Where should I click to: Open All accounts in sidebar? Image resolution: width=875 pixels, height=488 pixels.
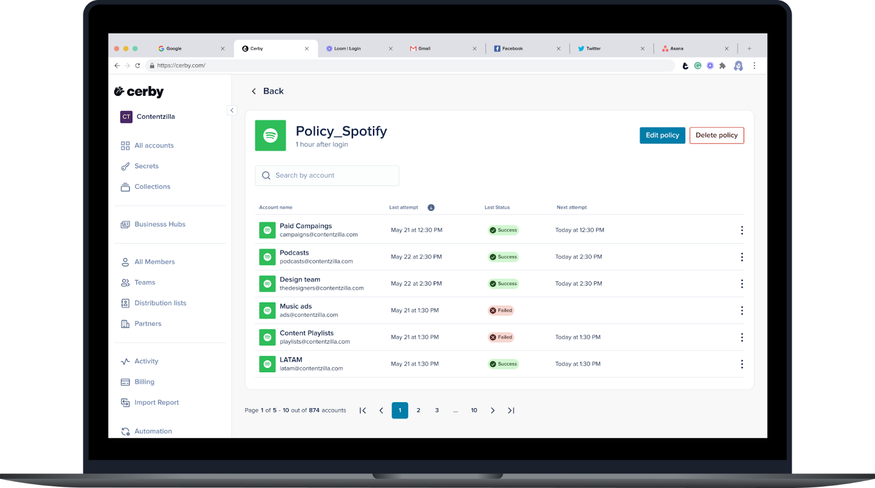coord(148,146)
